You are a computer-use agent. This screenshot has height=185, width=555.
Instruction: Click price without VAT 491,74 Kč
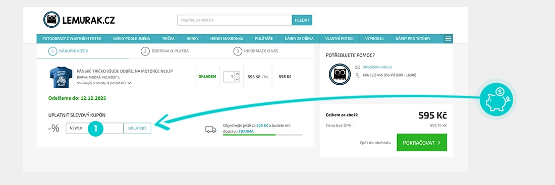click(438, 126)
